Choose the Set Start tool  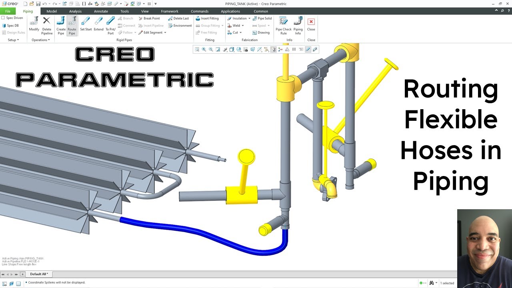click(x=86, y=24)
